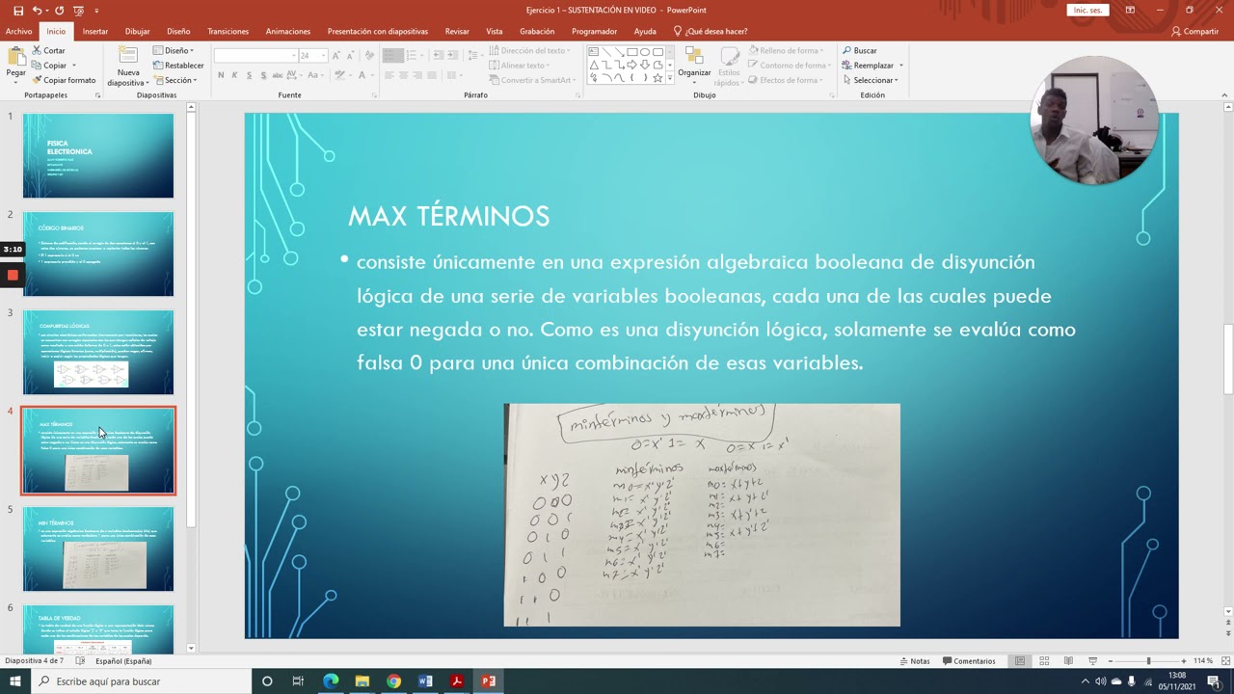Click the Undo arrow in quick access toolbar

[38, 10]
